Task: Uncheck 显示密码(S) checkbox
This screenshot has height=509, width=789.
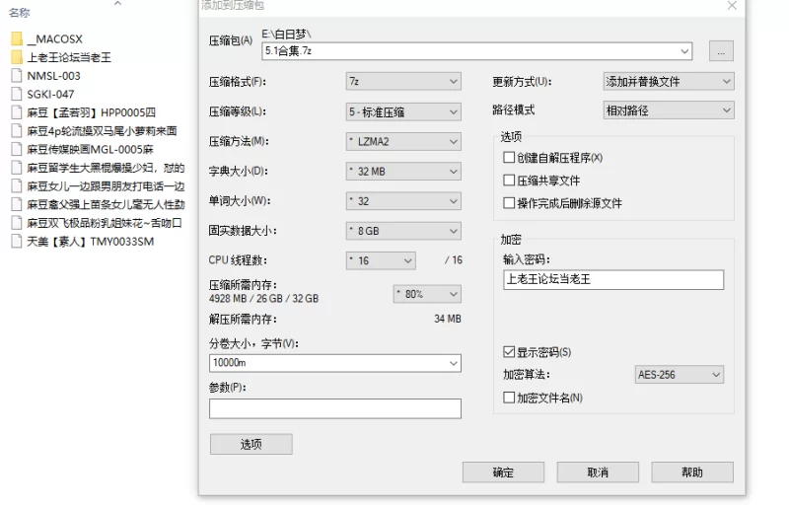Action: [x=509, y=352]
